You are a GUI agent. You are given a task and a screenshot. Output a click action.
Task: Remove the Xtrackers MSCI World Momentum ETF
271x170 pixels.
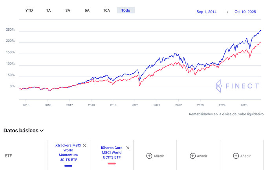pyautogui.click(x=84, y=146)
